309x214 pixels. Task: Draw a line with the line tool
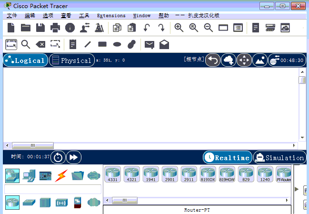point(88,44)
